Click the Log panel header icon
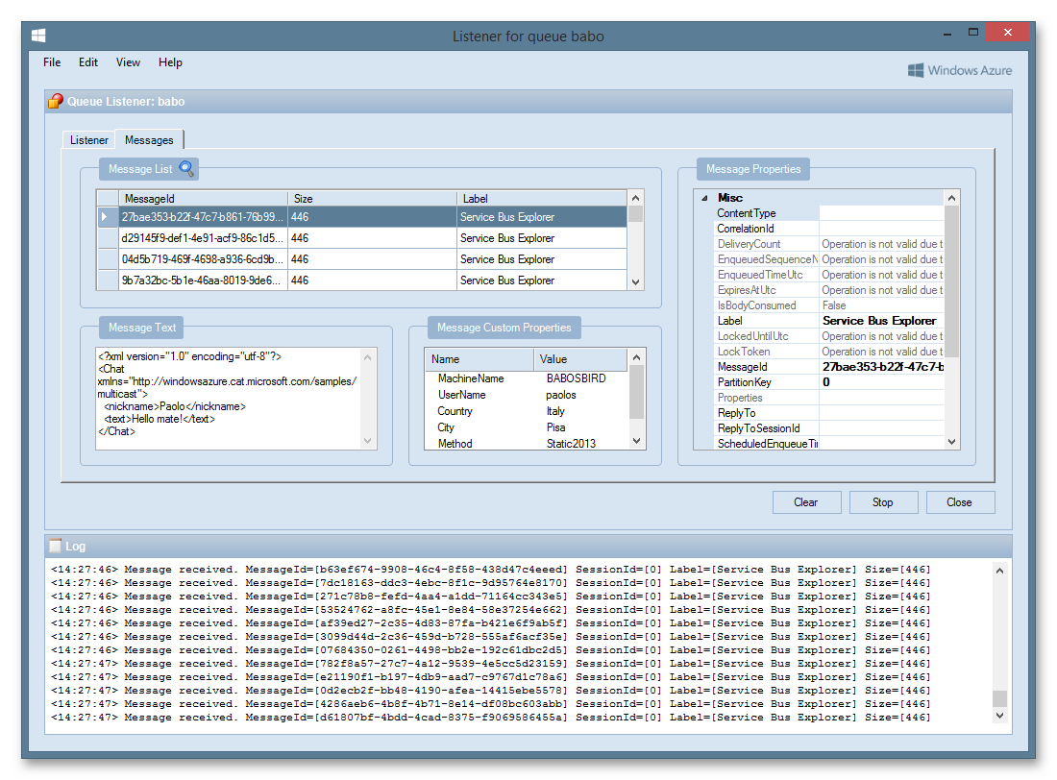1057x780 pixels. [56, 546]
